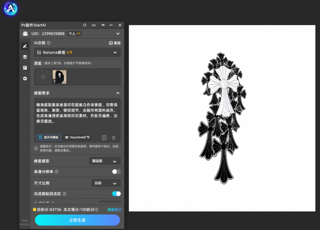
Task: Click the save prompt icon beside trash
Action: (104, 138)
